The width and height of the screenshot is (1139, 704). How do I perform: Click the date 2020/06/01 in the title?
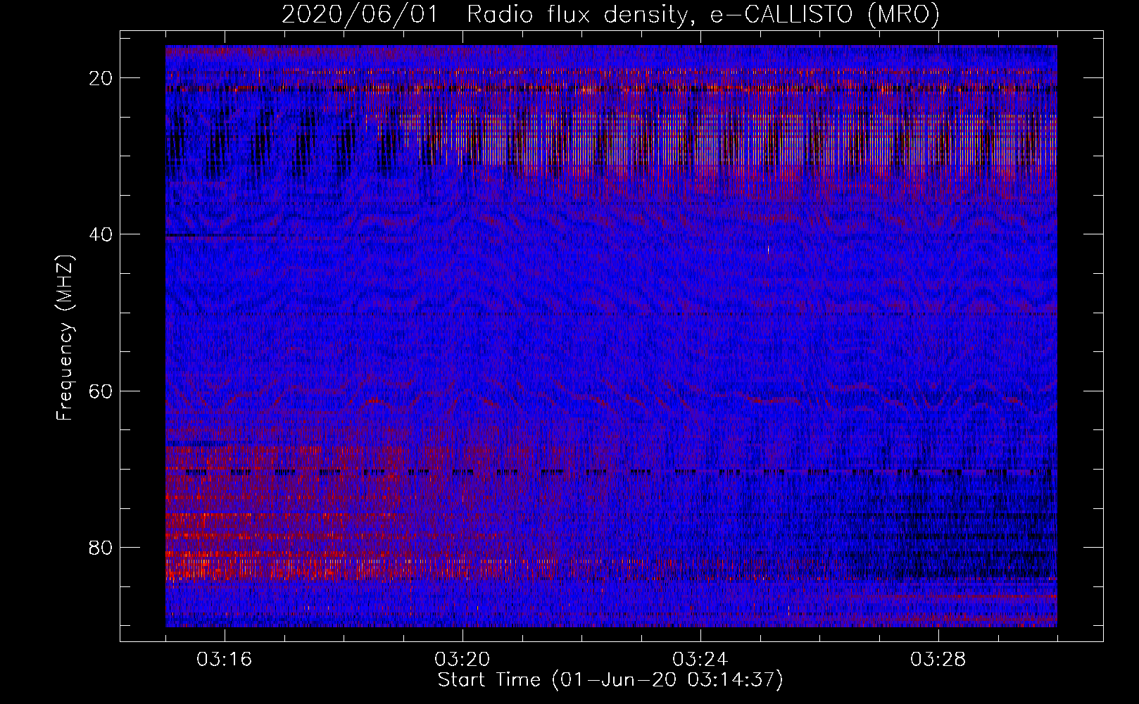click(x=359, y=14)
